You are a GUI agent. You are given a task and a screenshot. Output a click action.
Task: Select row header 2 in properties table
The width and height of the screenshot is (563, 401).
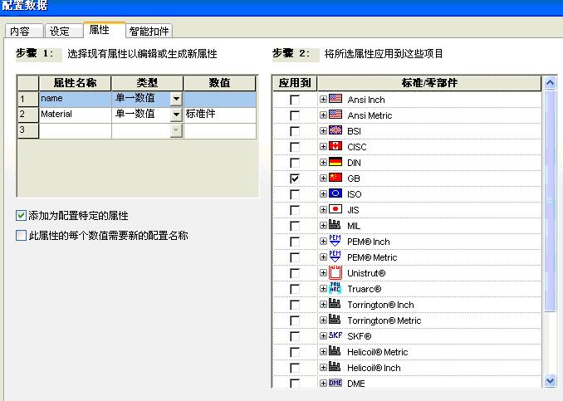click(x=28, y=115)
